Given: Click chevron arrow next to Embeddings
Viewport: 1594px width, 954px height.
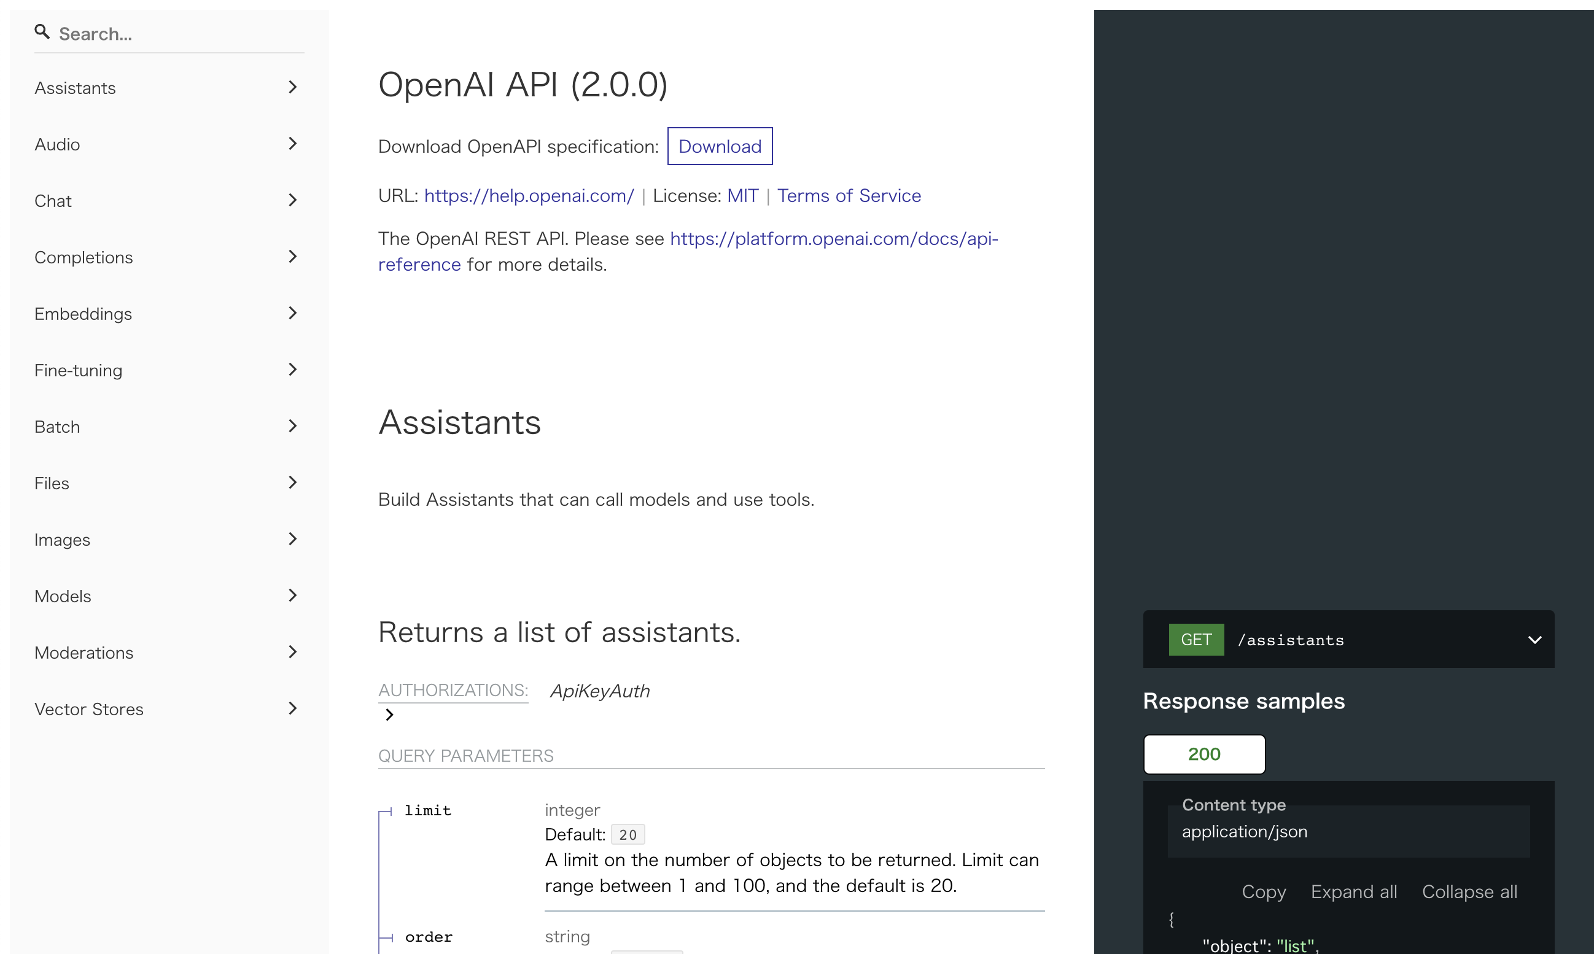Looking at the screenshot, I should point(292,313).
